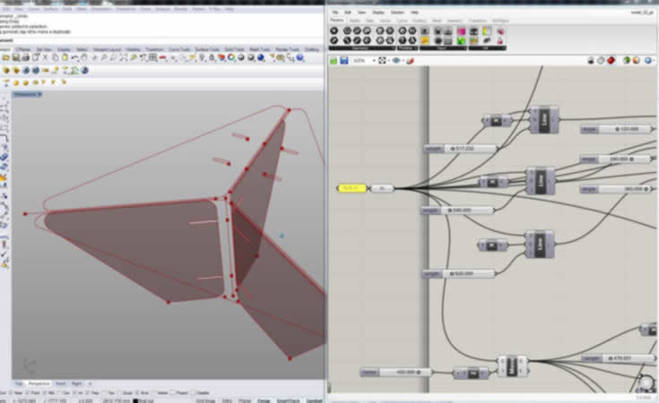Toggle the Disable osnap checkbox
The width and height of the screenshot is (659, 403).
point(193,392)
